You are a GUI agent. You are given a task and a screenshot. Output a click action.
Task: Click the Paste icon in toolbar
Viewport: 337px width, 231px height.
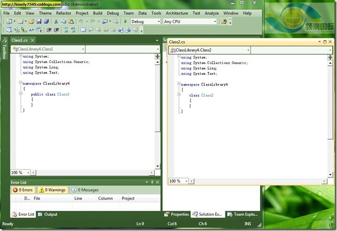pos(71,21)
